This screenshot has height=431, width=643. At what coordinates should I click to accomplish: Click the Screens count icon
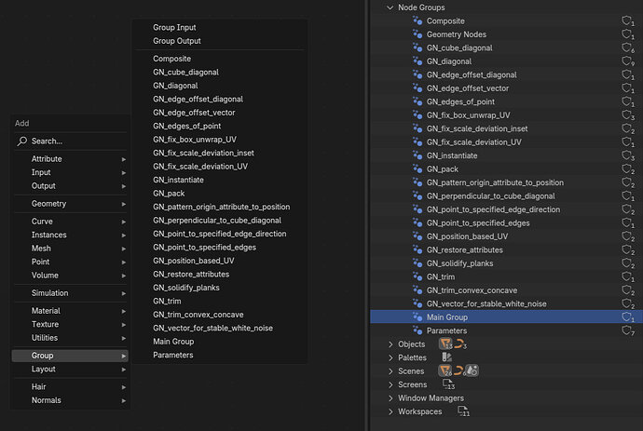click(x=448, y=384)
